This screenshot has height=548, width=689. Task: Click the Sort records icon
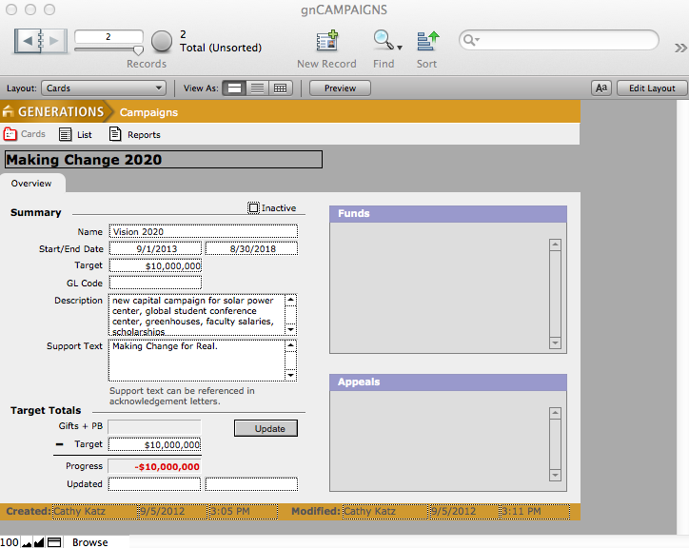pos(427,41)
